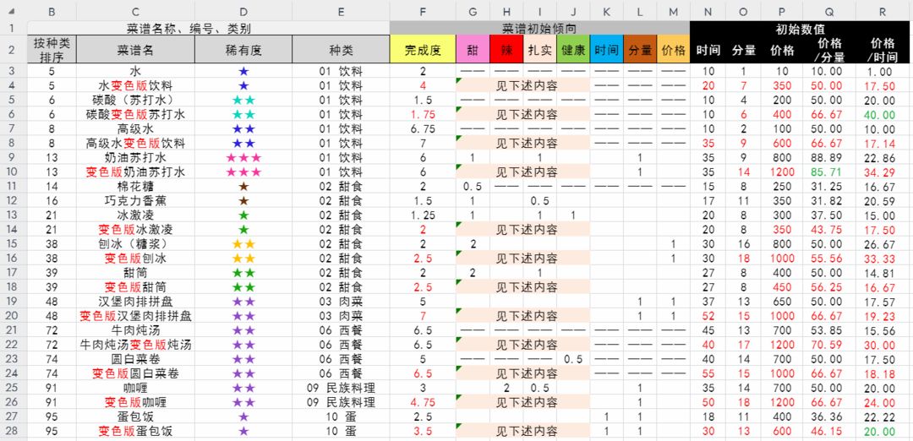Select the 菜谱初始倾向 merged header
This screenshot has width=913, height=441.
tap(539, 28)
